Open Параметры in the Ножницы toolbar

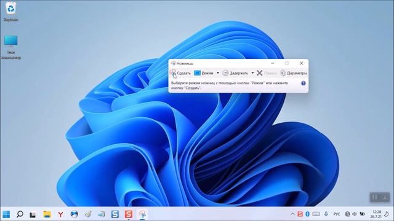pos(294,73)
